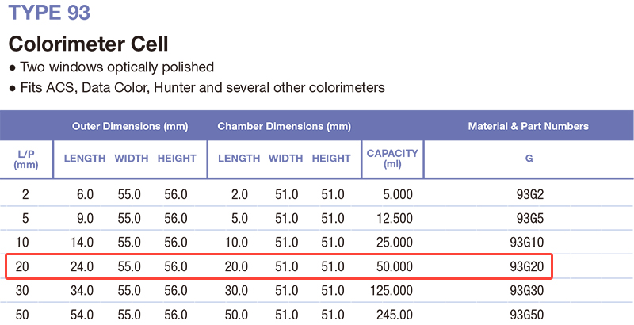Choose part number 93G30

527,291
